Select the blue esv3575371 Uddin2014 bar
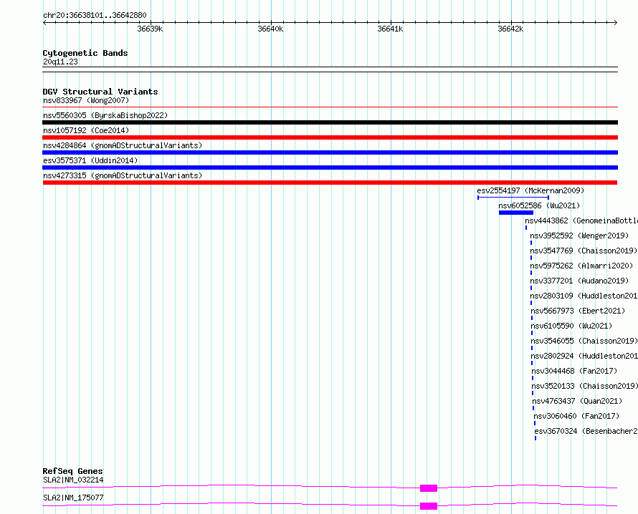 [330, 168]
